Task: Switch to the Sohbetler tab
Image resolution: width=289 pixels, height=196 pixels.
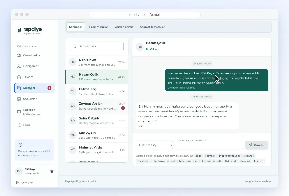Action: (76, 27)
